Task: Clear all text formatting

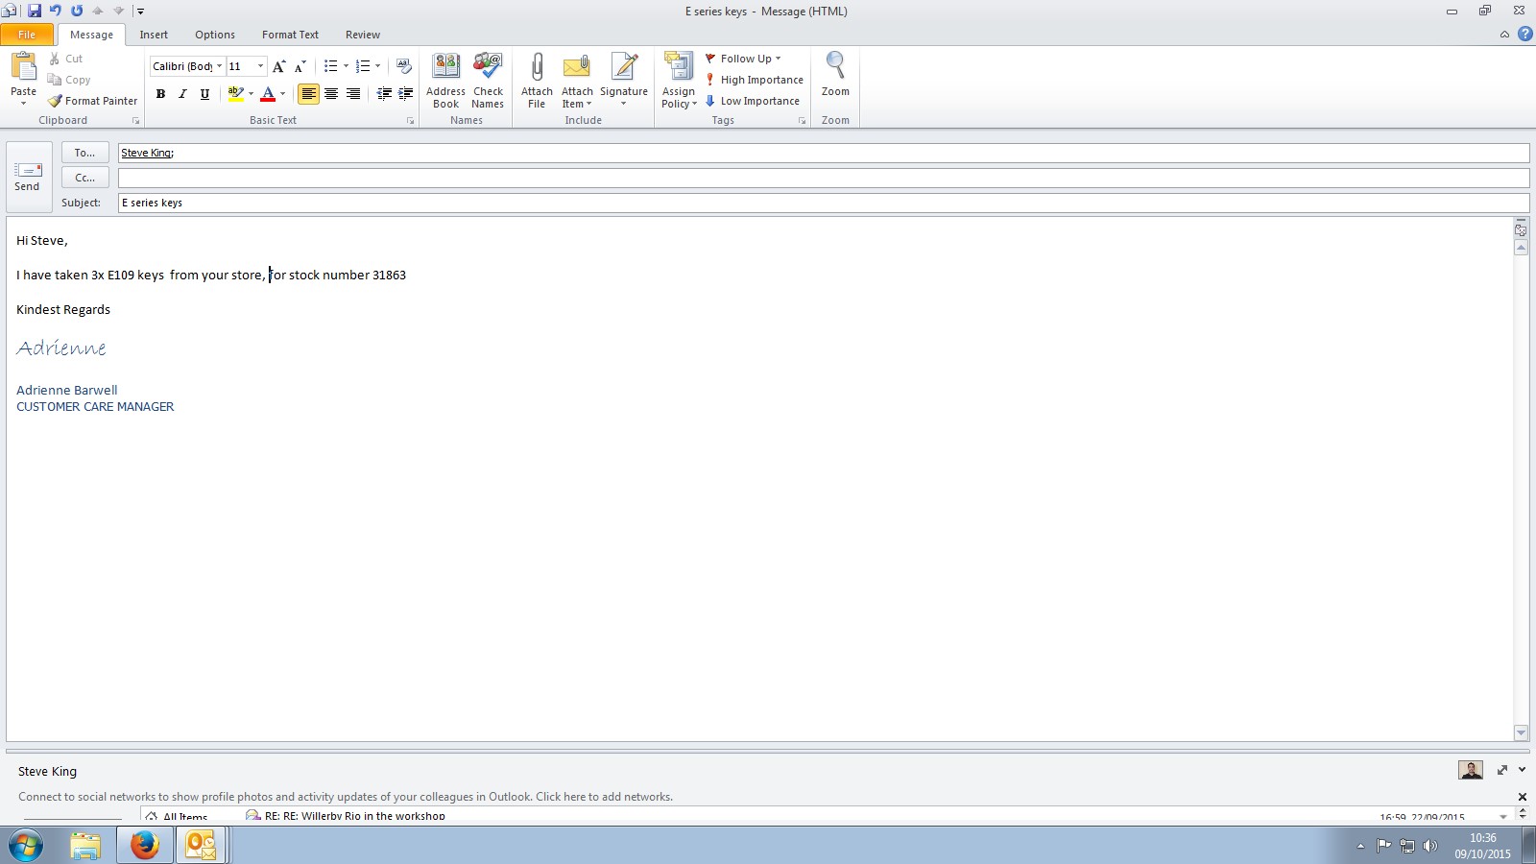Action: (404, 66)
